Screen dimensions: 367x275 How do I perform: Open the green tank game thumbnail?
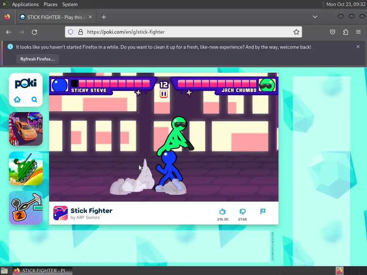click(26, 168)
